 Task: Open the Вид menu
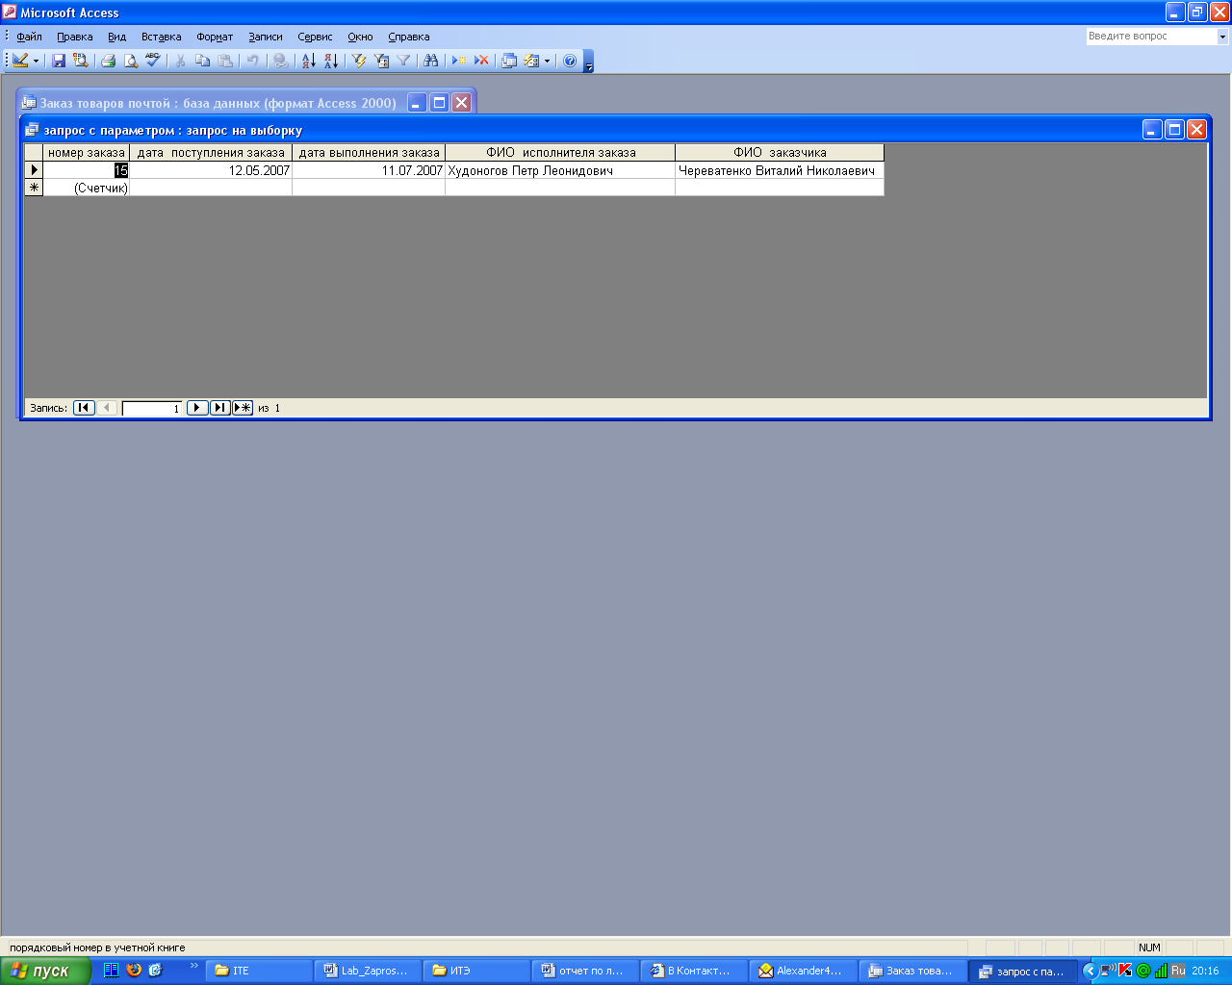tap(116, 37)
